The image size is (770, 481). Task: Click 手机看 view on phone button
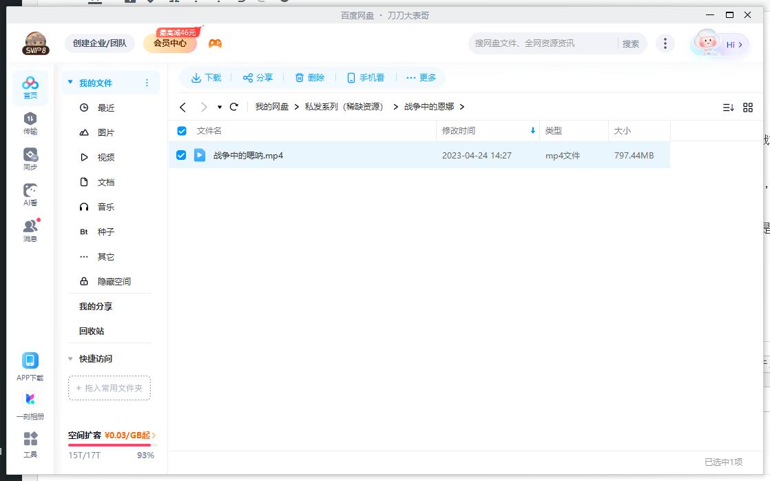(365, 78)
